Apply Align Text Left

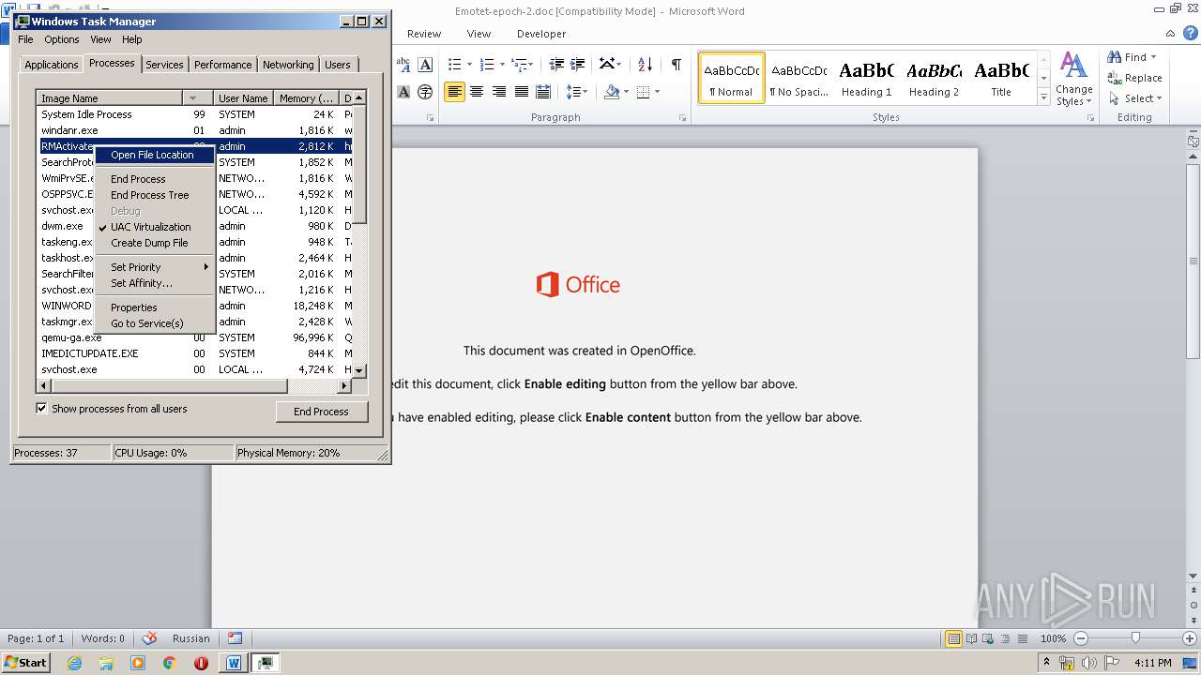(455, 92)
